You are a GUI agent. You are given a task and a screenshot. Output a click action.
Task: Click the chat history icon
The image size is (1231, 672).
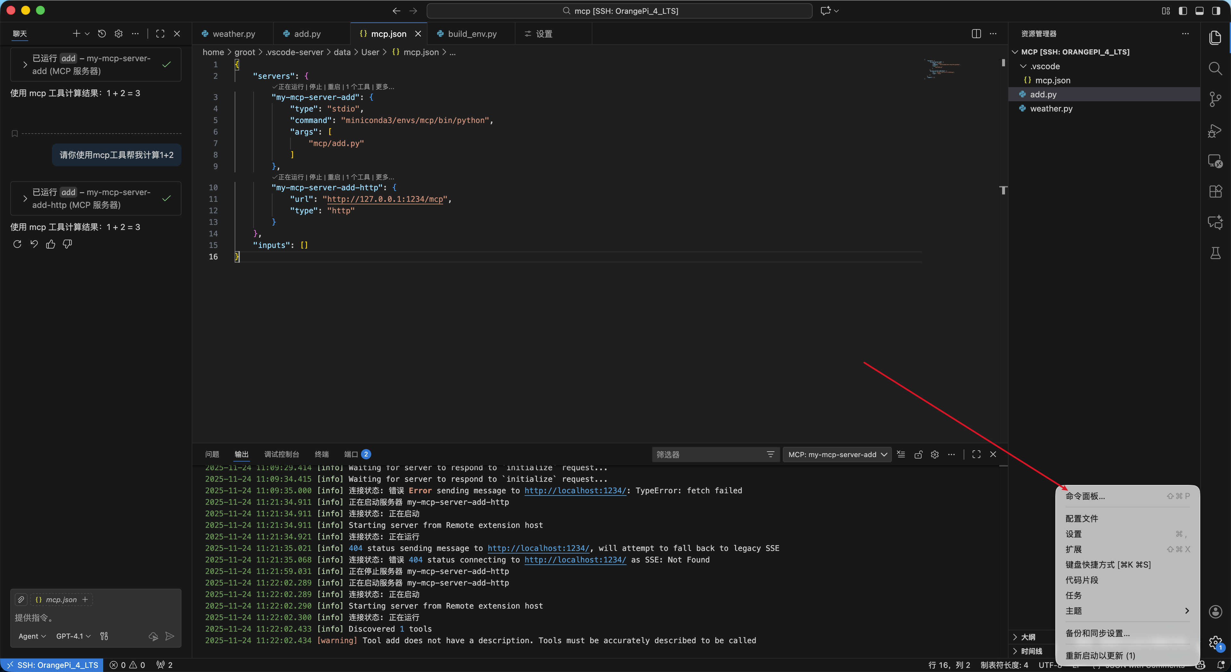(x=102, y=33)
